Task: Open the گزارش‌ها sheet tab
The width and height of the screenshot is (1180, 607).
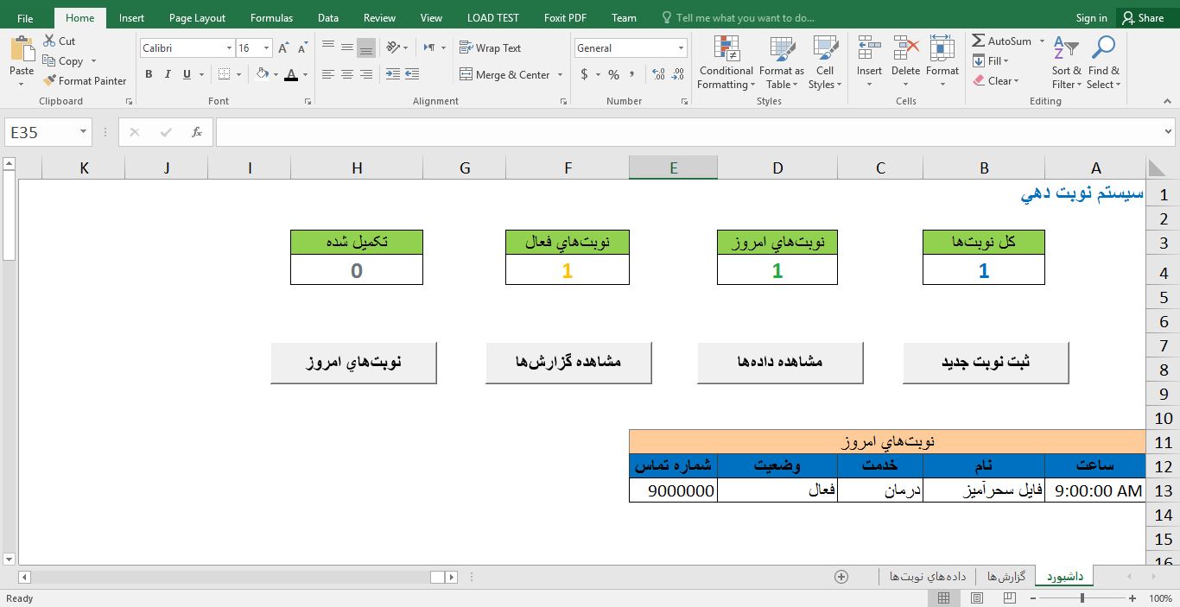Action: 1006,577
